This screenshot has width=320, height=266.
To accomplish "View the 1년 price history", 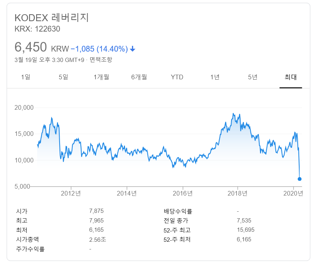I will pos(214,77).
